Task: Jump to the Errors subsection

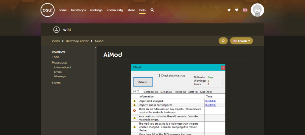Action: tap(58, 72)
